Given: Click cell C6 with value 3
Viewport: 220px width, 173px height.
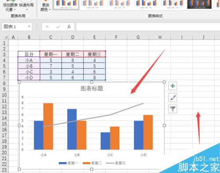Looking at the screenshot, I should pyautogui.click(x=51, y=72).
